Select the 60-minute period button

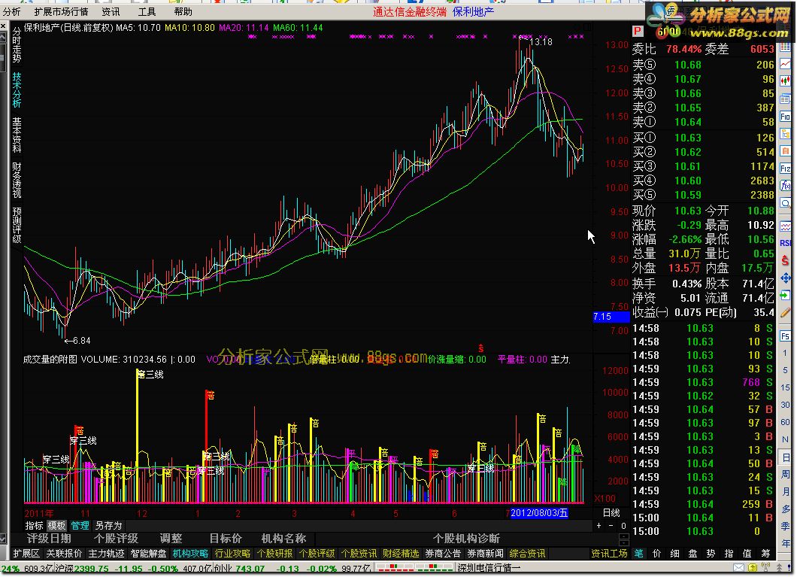pos(785,422)
